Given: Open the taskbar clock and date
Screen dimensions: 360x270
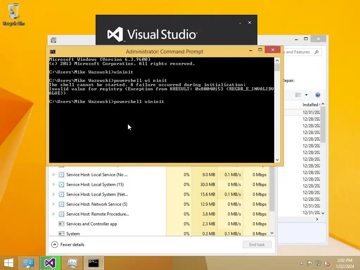Looking at the screenshot, I should [345, 263].
